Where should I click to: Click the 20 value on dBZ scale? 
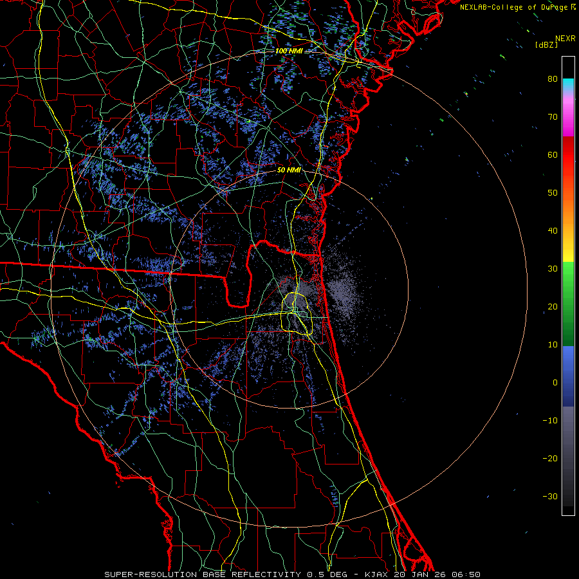[x=553, y=306]
